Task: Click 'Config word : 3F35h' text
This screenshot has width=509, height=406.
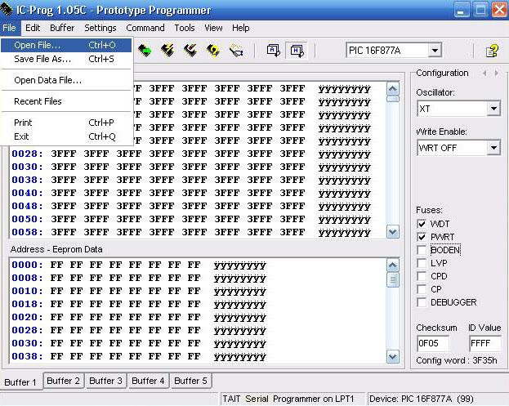Action: point(457,360)
